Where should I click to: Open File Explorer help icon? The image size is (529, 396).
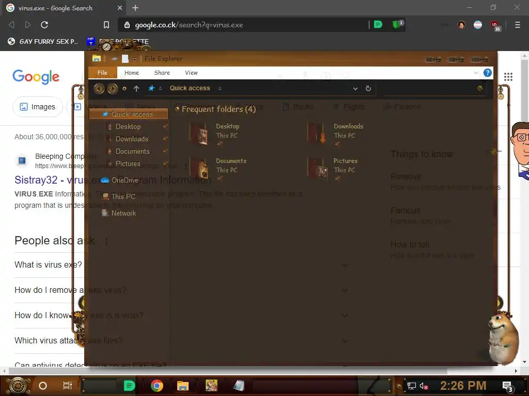click(x=487, y=73)
